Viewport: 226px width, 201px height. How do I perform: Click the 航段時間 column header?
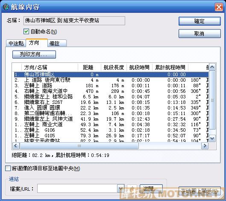140,67
